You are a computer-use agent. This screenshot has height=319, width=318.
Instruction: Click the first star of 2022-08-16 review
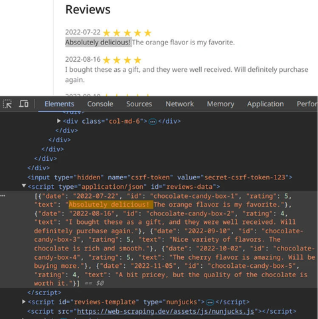[106, 60]
